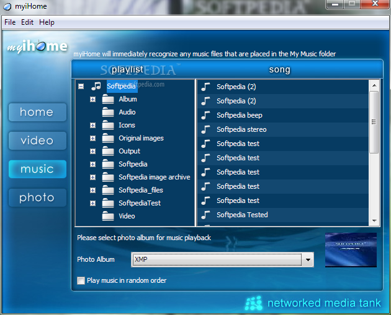Click the song list scrollbar thumb
This screenshot has height=315, width=391.
pyautogui.click(x=374, y=122)
